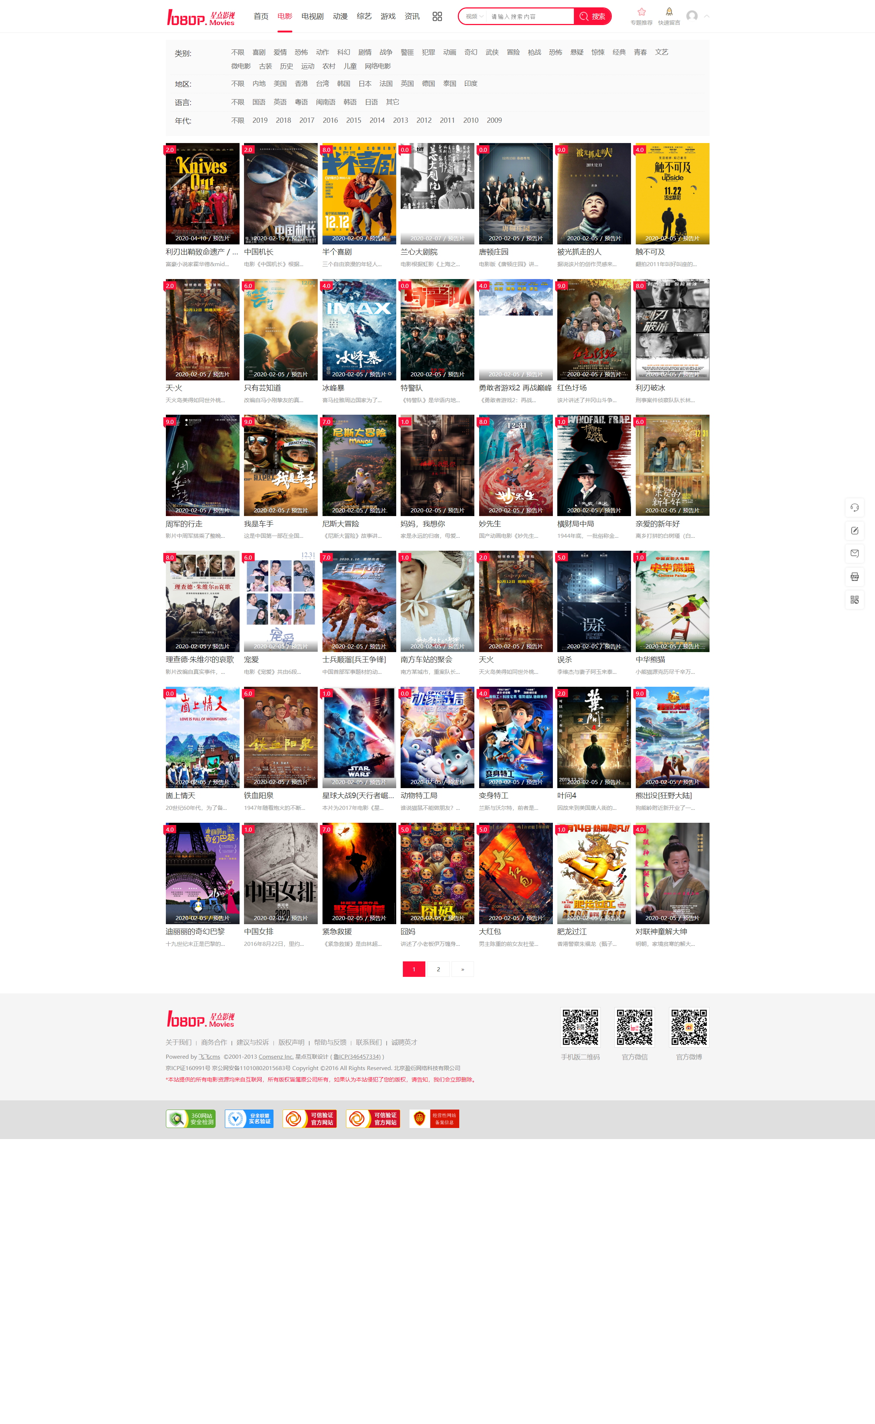Image resolution: width=875 pixels, height=1424 pixels.
Task: Expand the arrow beside user avatar
Action: (707, 16)
